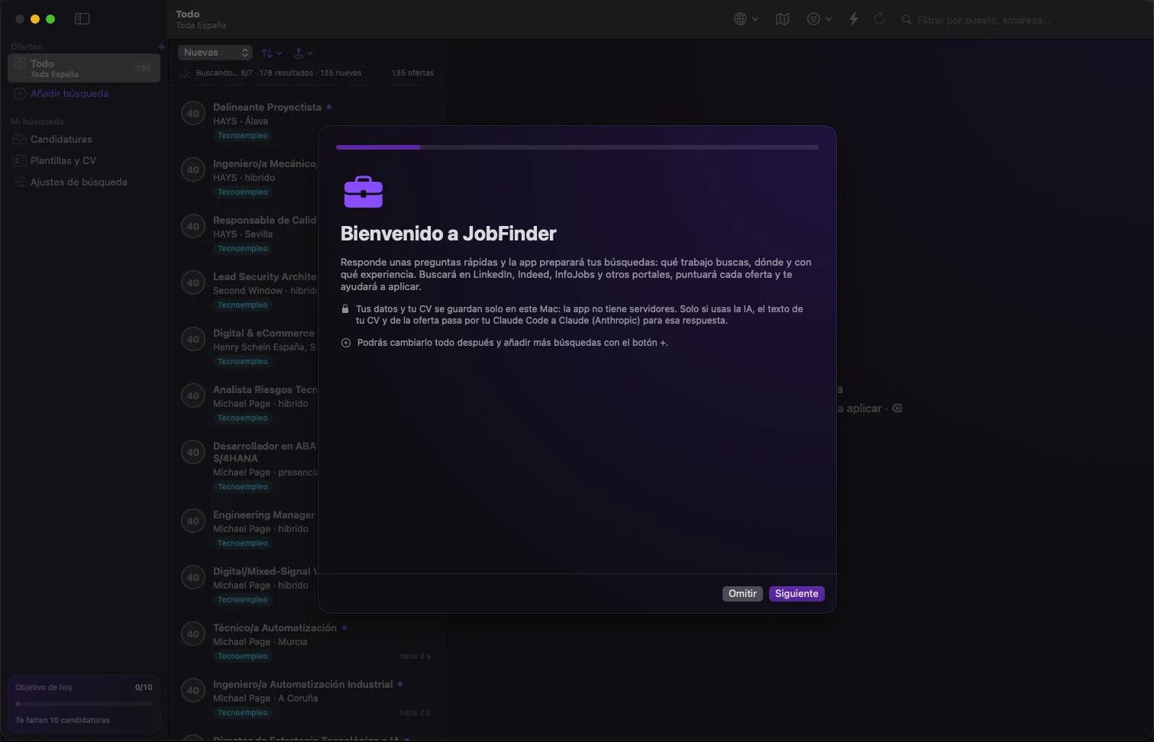
Task: Toggle the sidebar with the toolbar sidebar icon
Action: pyautogui.click(x=82, y=19)
